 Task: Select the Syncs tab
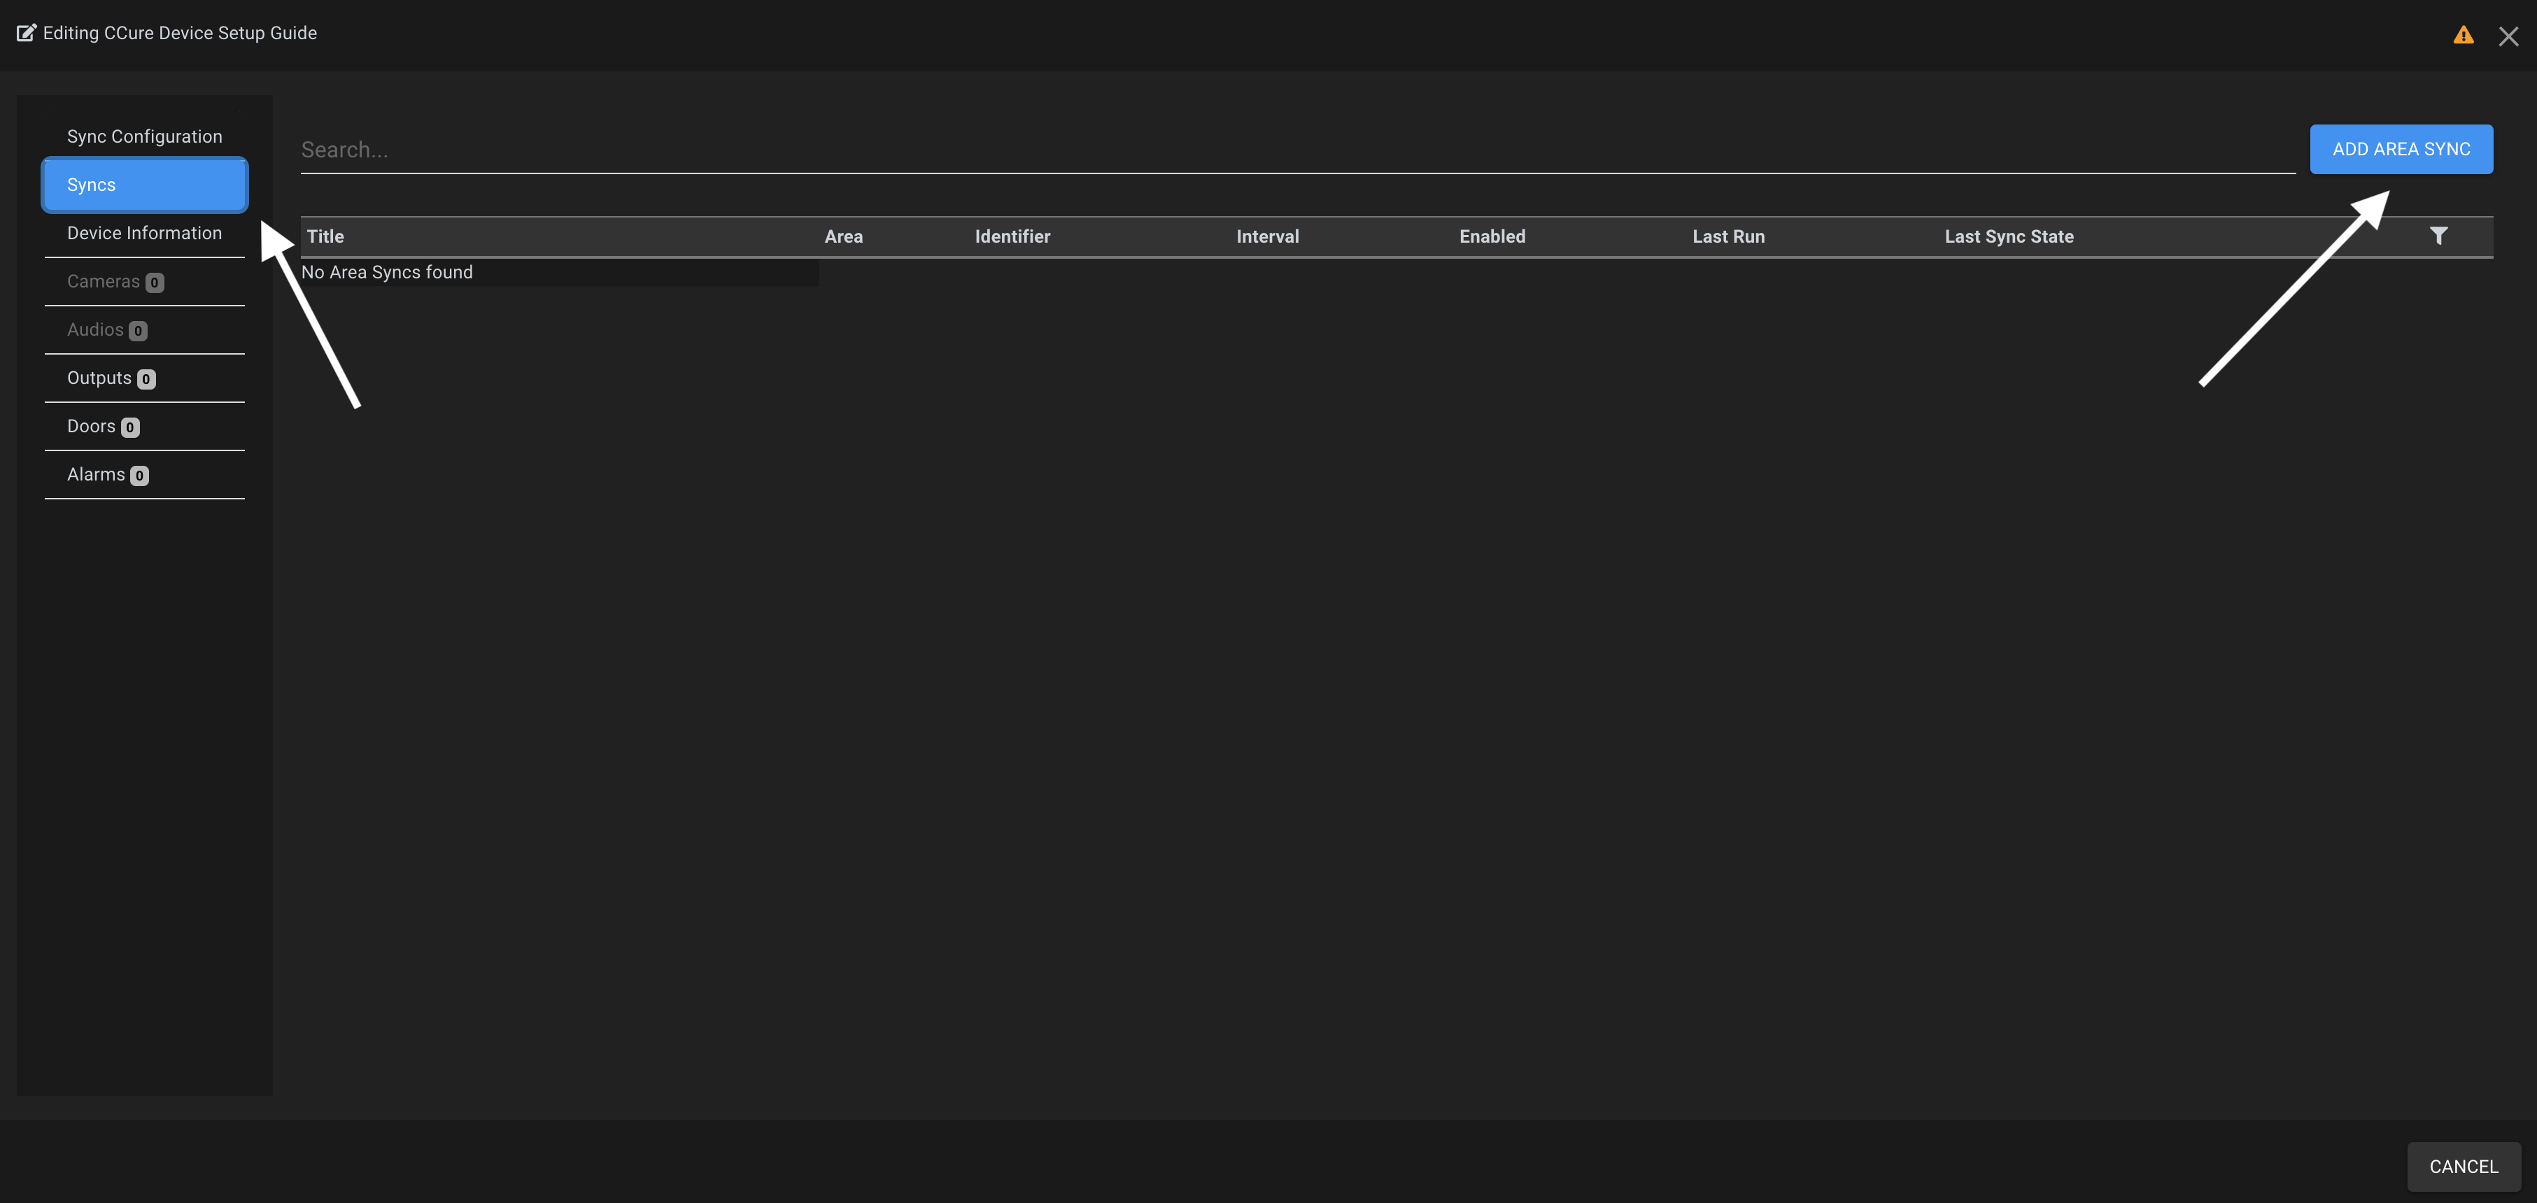(x=145, y=184)
